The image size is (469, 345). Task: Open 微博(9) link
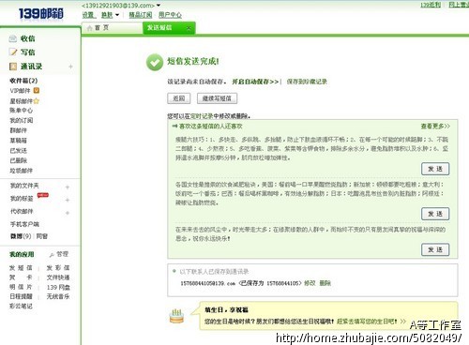pos(21,236)
